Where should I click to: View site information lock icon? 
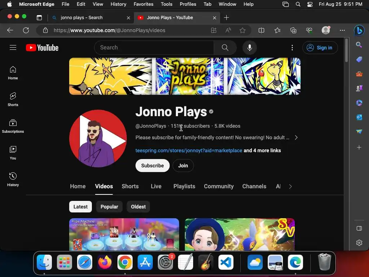[45, 30]
